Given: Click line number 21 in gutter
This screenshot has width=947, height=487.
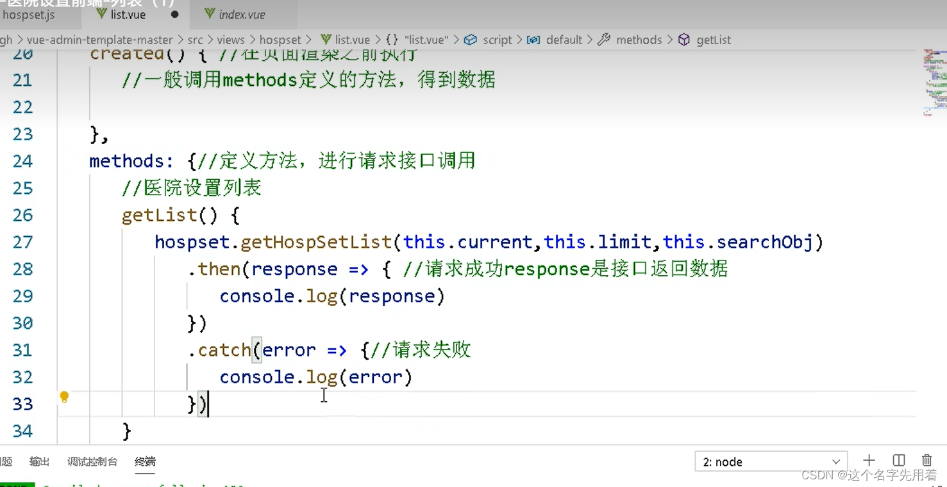Looking at the screenshot, I should 22,80.
